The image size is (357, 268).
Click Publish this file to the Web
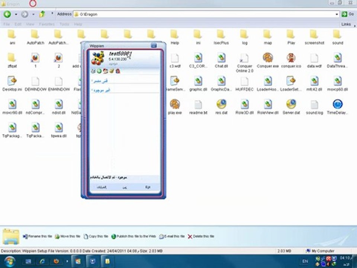[x=134, y=236]
